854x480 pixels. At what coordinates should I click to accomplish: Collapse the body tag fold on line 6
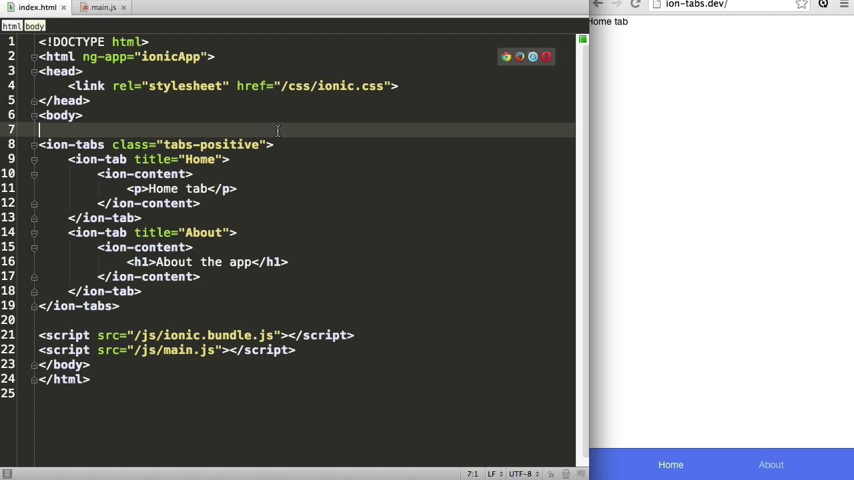pos(33,115)
